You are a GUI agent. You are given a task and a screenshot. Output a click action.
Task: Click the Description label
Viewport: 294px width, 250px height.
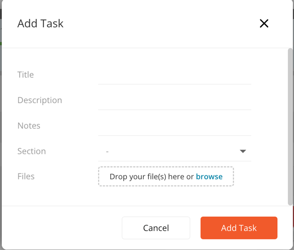pos(39,100)
